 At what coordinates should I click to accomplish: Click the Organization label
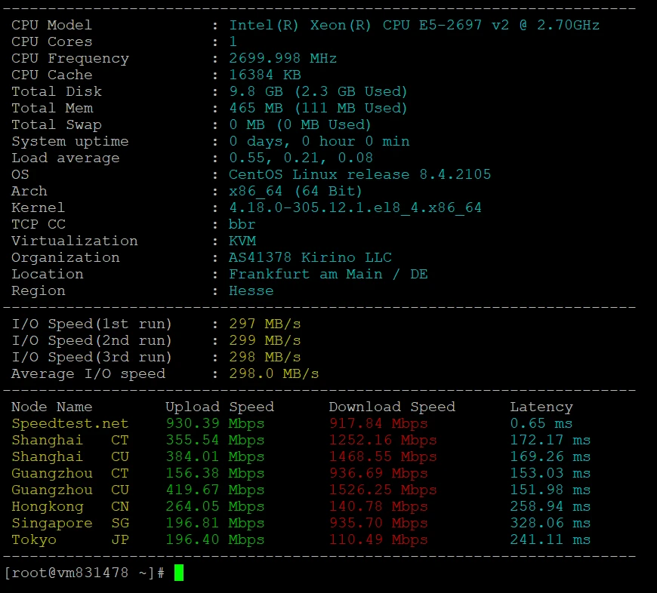[x=66, y=257]
